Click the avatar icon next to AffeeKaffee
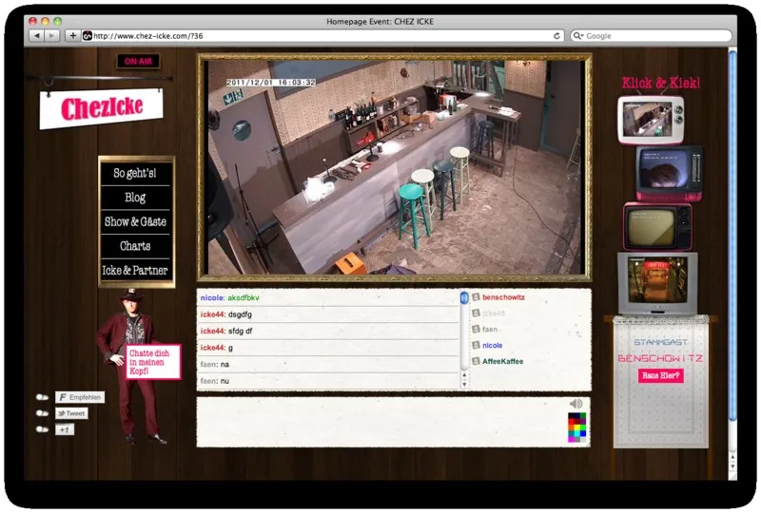 477,361
